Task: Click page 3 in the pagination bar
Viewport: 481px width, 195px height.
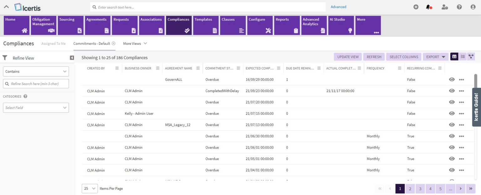Action: point(420,188)
